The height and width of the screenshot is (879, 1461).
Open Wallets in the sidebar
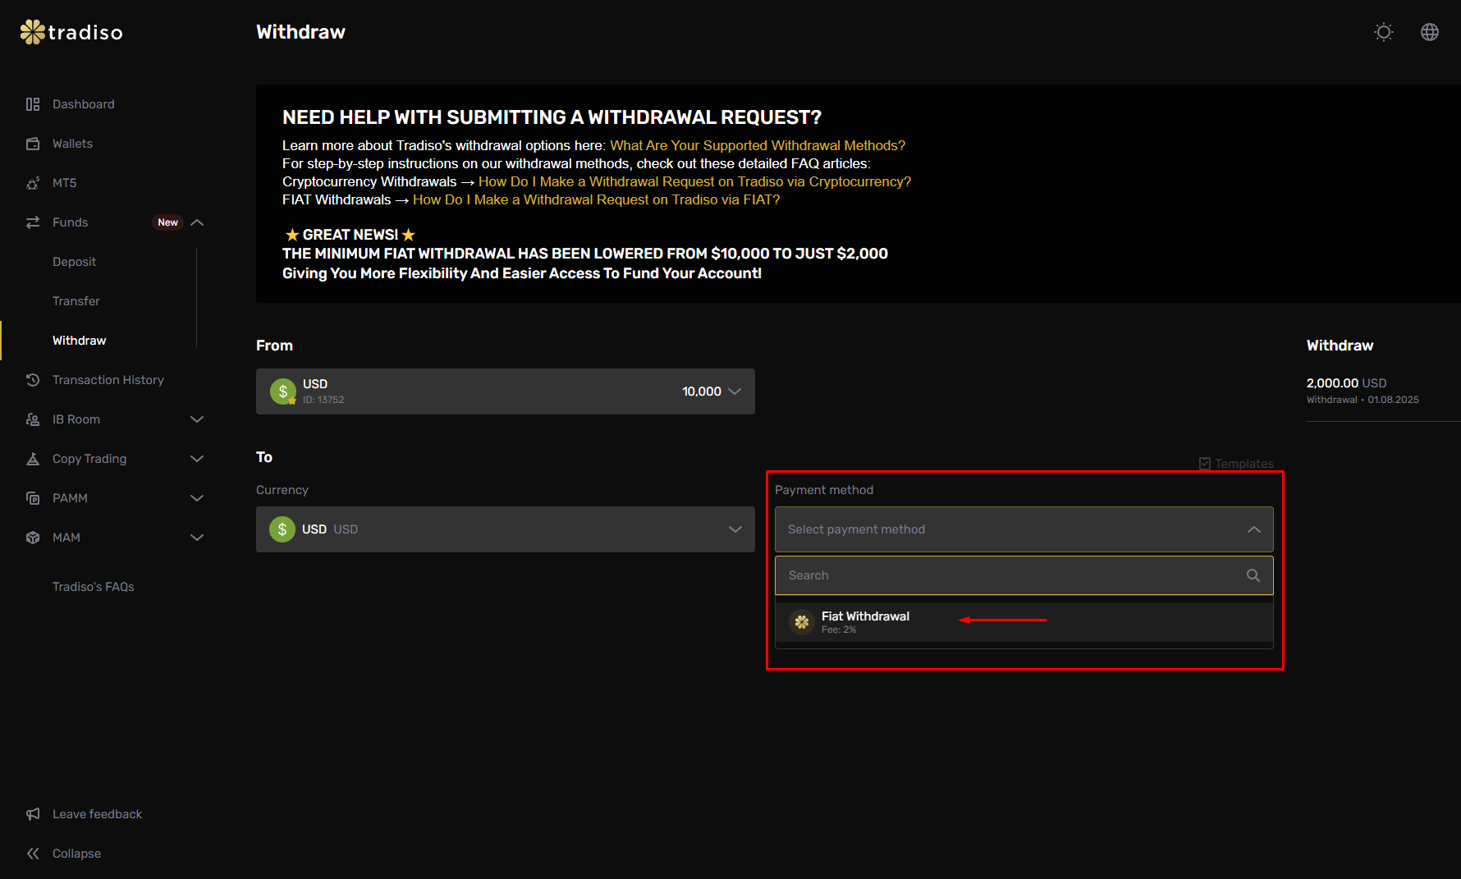click(72, 144)
